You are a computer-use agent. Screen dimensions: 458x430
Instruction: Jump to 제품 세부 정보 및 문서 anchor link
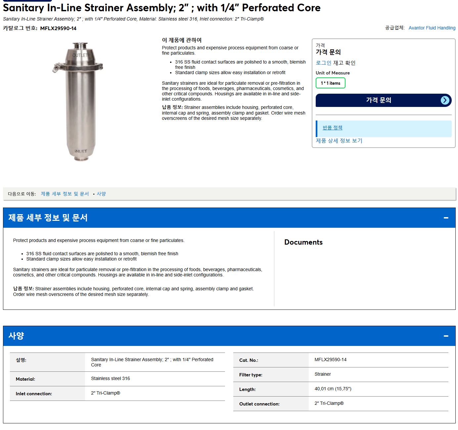tap(65, 194)
